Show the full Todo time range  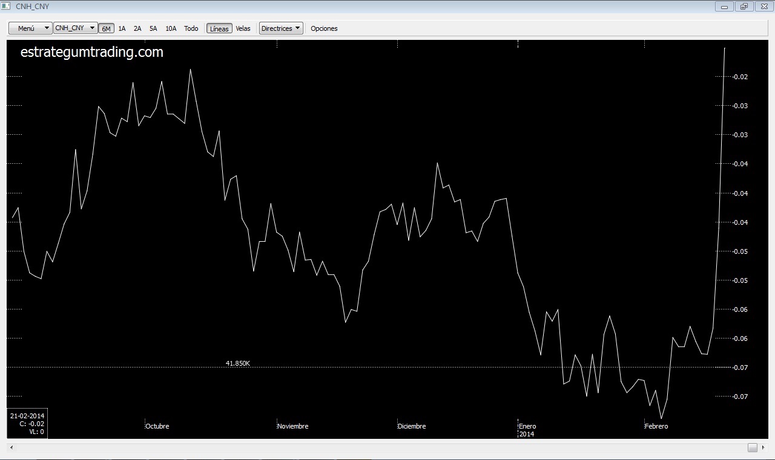(x=191, y=28)
